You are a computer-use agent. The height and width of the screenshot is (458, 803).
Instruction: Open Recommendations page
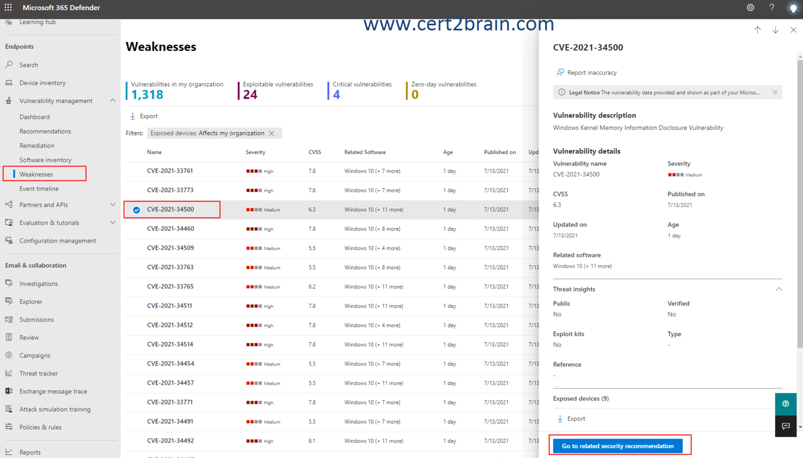[x=45, y=131]
